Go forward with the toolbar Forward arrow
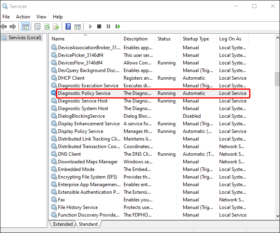 click(x=13, y=27)
